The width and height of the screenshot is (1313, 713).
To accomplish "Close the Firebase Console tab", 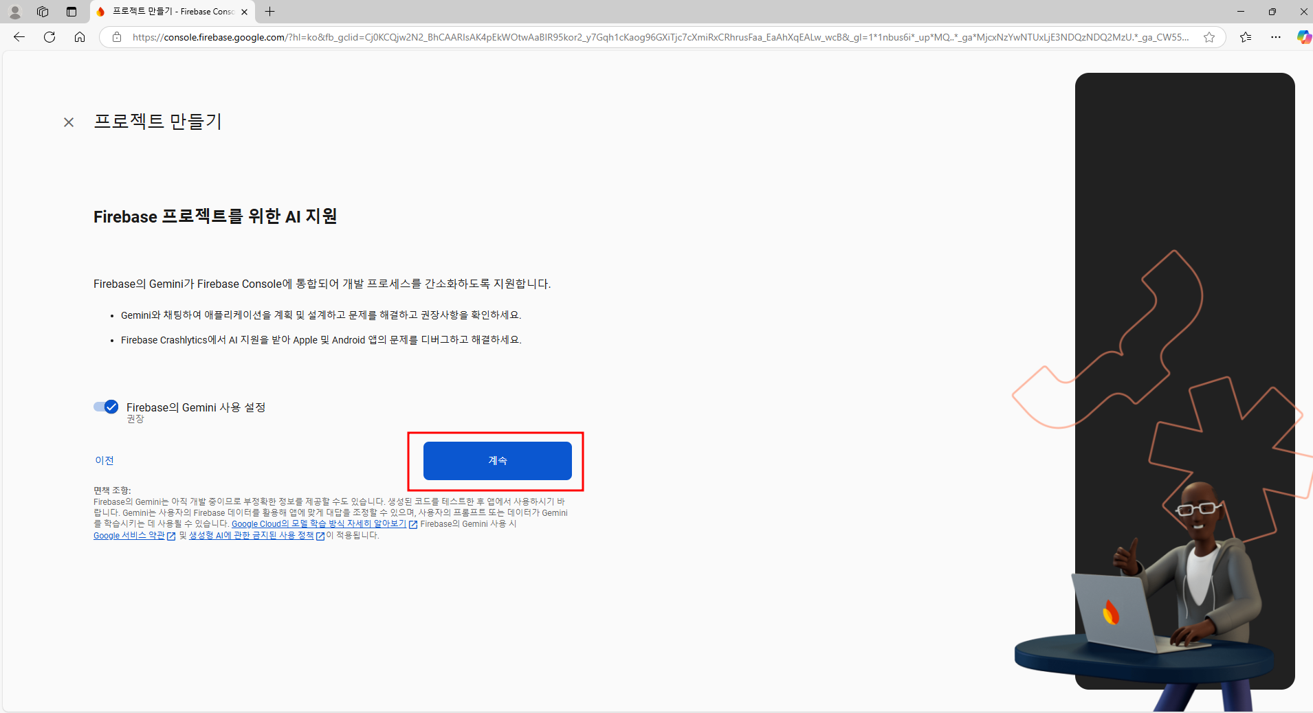I will [x=245, y=12].
